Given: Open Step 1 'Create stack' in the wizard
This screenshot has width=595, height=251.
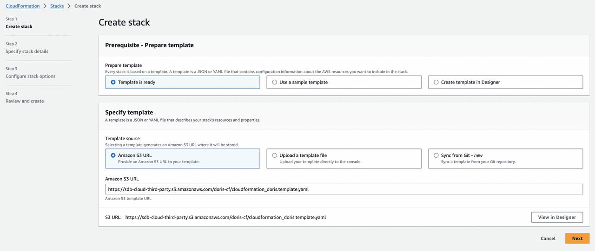Looking at the screenshot, I should [x=19, y=26].
